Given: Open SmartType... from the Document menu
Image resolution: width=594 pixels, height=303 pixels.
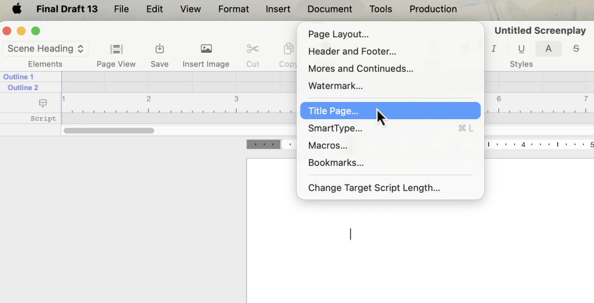Looking at the screenshot, I should click(x=390, y=128).
